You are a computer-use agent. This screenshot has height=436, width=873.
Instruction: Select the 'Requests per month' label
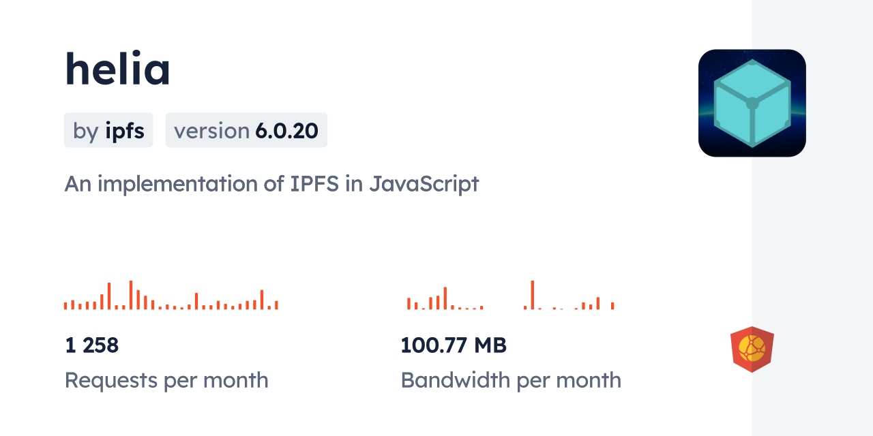click(166, 380)
